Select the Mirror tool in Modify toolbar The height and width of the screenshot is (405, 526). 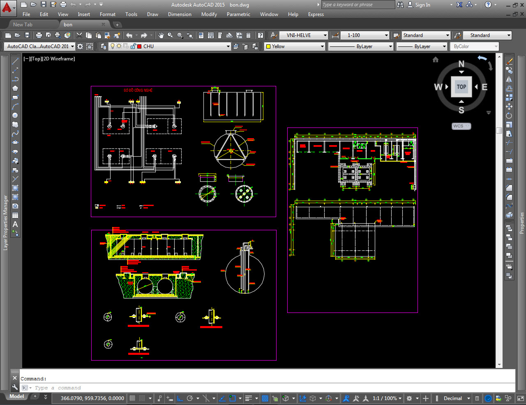[x=509, y=79]
